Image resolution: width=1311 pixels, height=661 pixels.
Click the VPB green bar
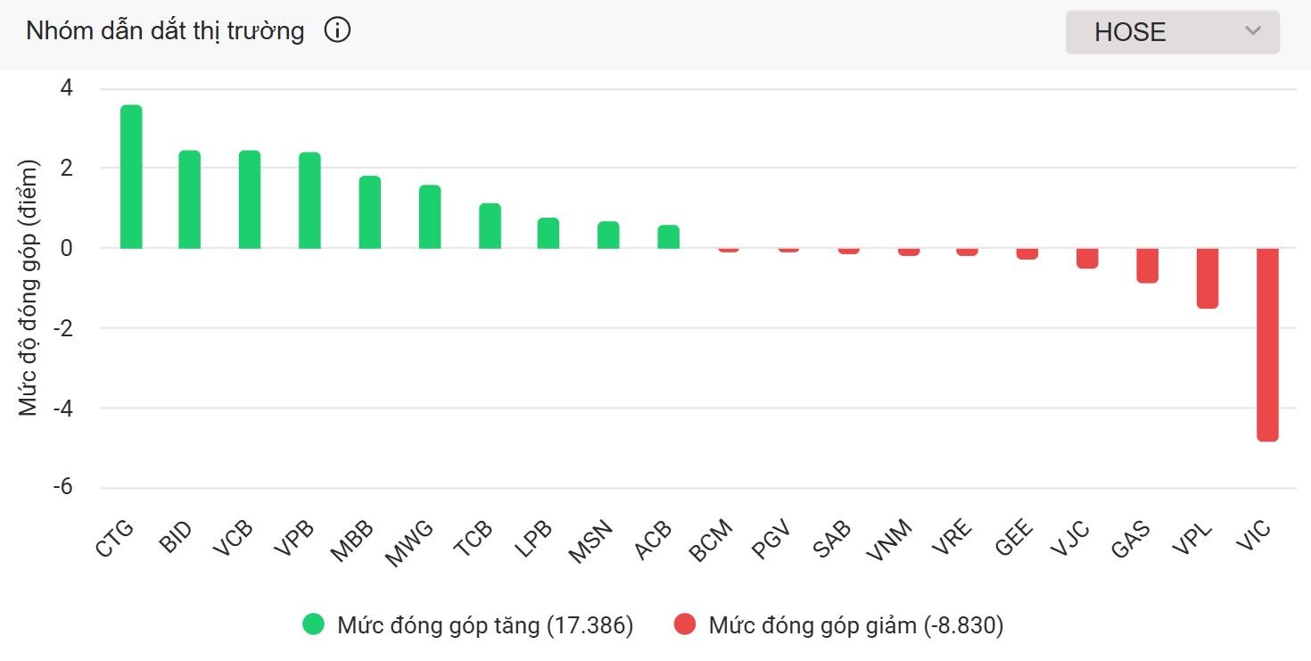coord(309,201)
